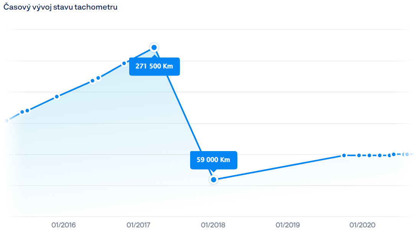The image size is (419, 232).
Task: Click the rising line segment above the 01/2019 label
Action: 288,166
